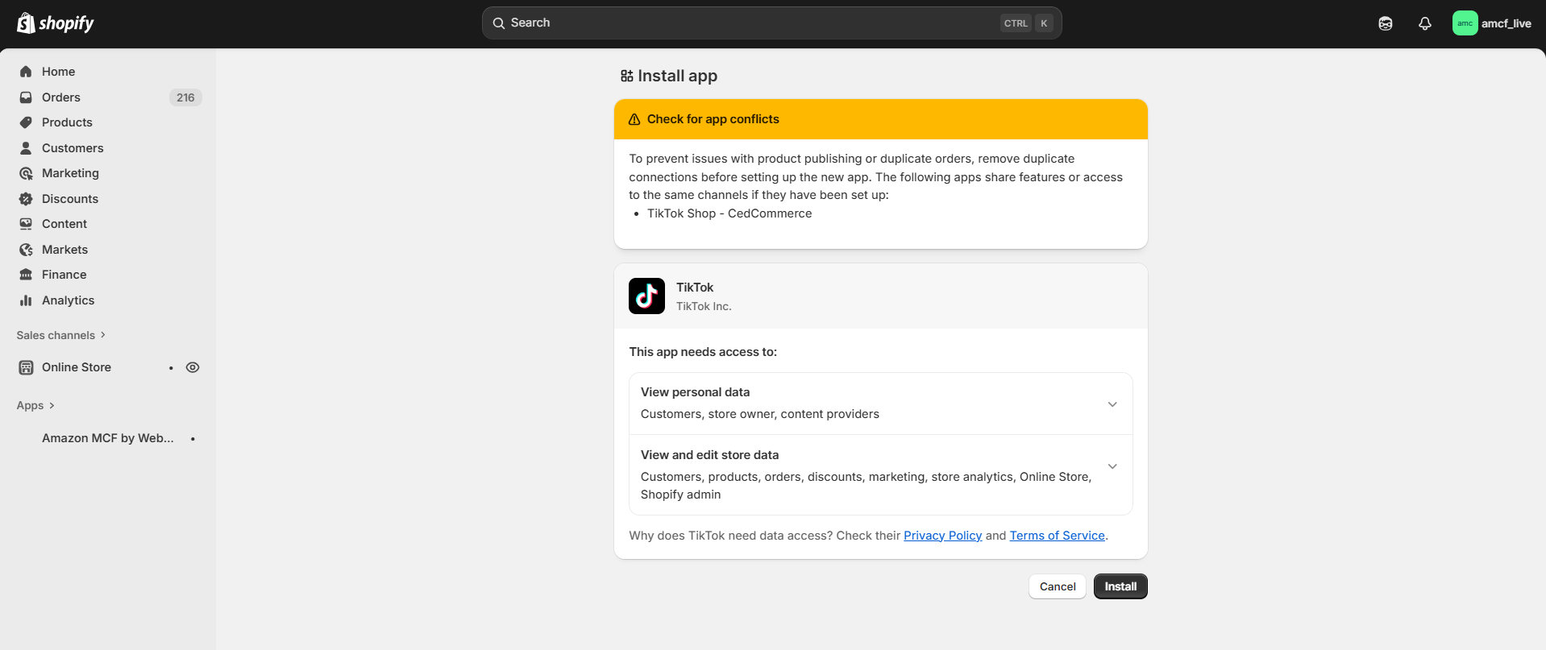Viewport: 1546px width, 650px height.
Task: Click the amcf_live account avatar
Action: pyautogui.click(x=1465, y=23)
